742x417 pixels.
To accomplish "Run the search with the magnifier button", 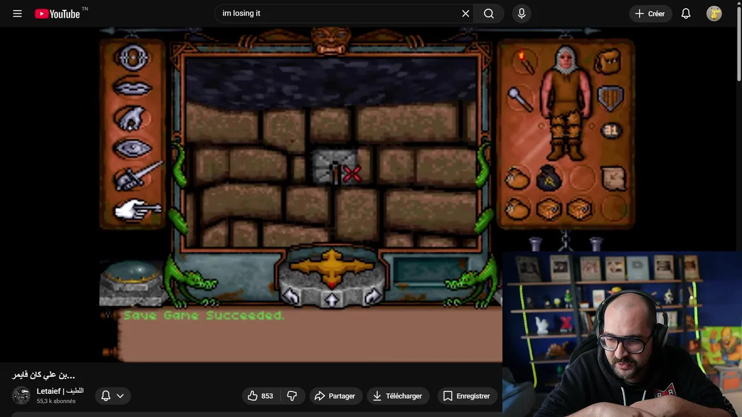I will [489, 13].
